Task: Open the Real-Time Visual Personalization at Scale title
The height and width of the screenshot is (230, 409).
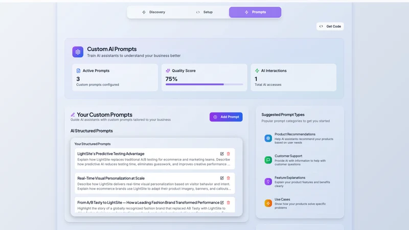Action: pyautogui.click(x=111, y=178)
